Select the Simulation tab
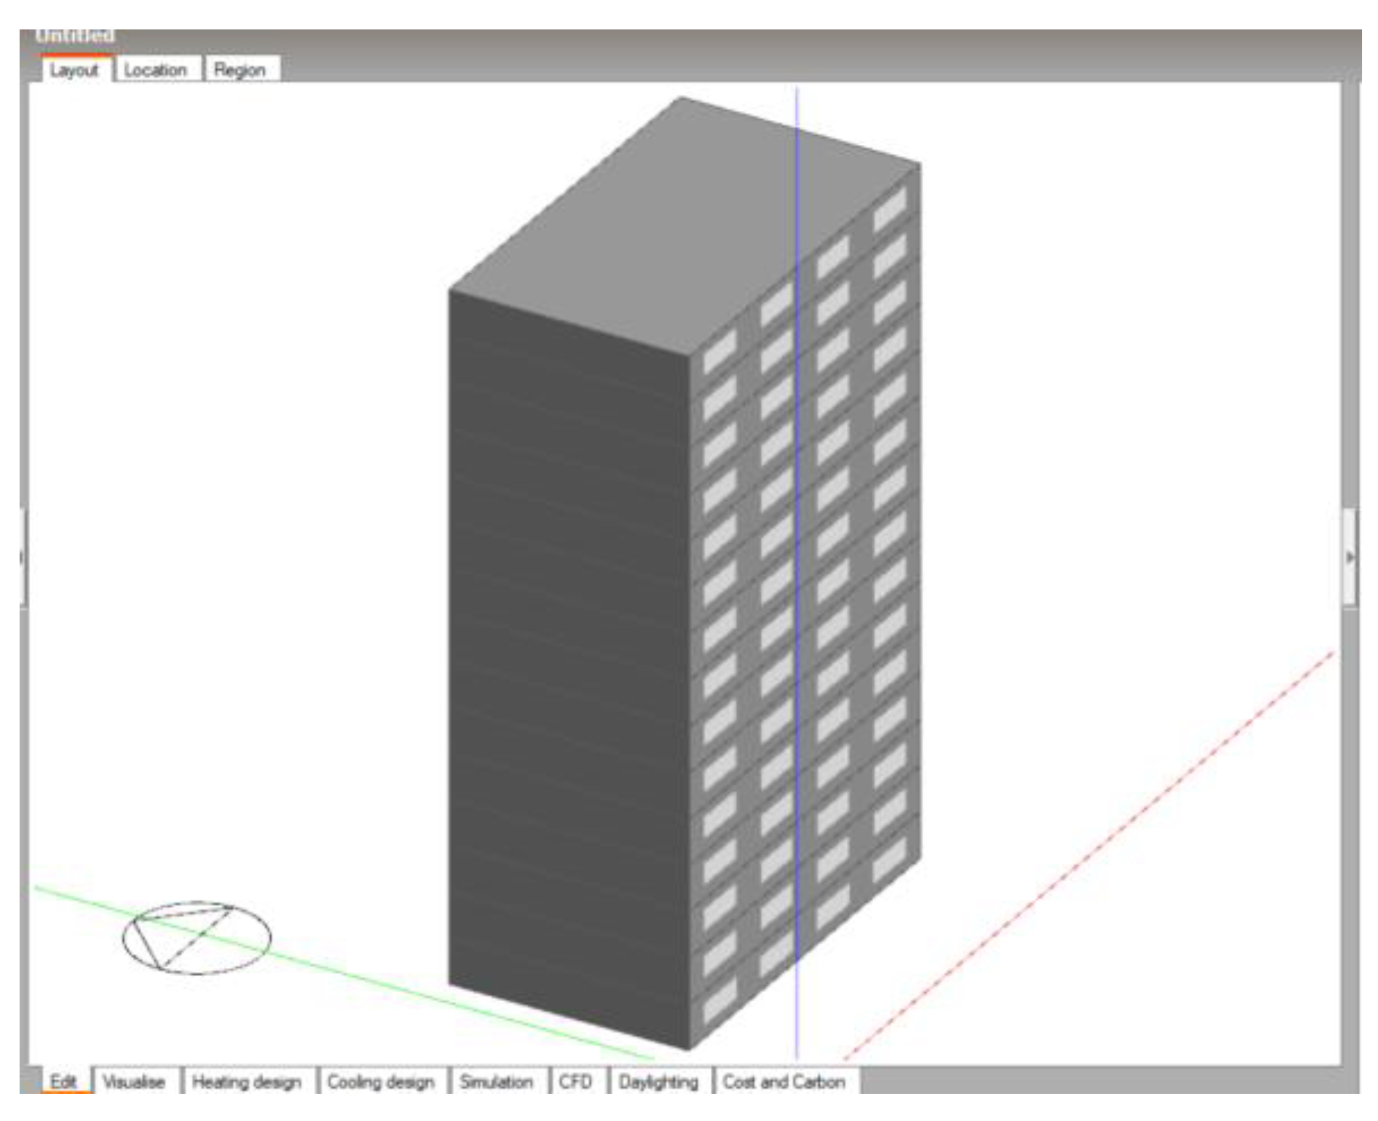 pyautogui.click(x=497, y=1082)
